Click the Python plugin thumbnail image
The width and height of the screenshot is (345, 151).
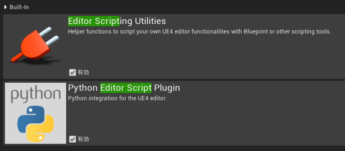pos(36,113)
